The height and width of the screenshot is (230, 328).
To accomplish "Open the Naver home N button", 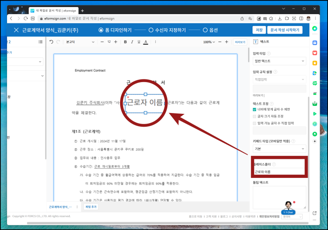I will click(33, 19).
